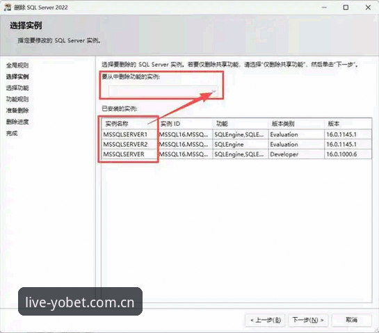The image size is (379, 333).
Task: Click version 16.0.1145.1 in MSSQLSERVER1 row
Action: click(348, 134)
